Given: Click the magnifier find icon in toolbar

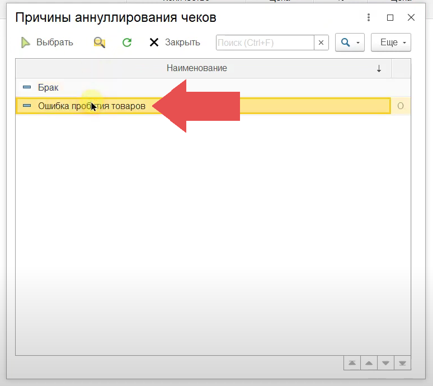Looking at the screenshot, I should [x=100, y=43].
